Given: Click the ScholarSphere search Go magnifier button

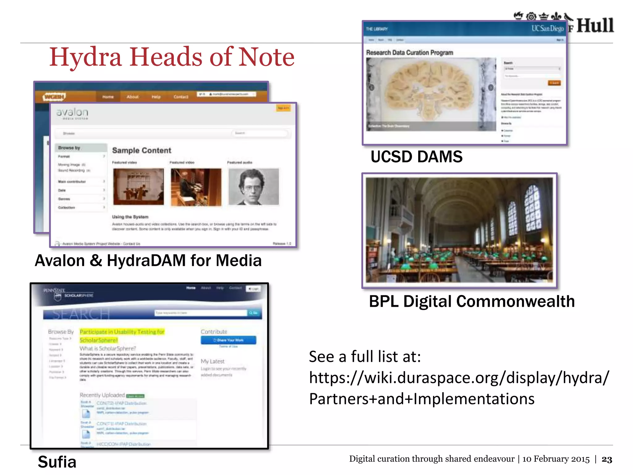Looking at the screenshot, I should pyautogui.click(x=254, y=313).
